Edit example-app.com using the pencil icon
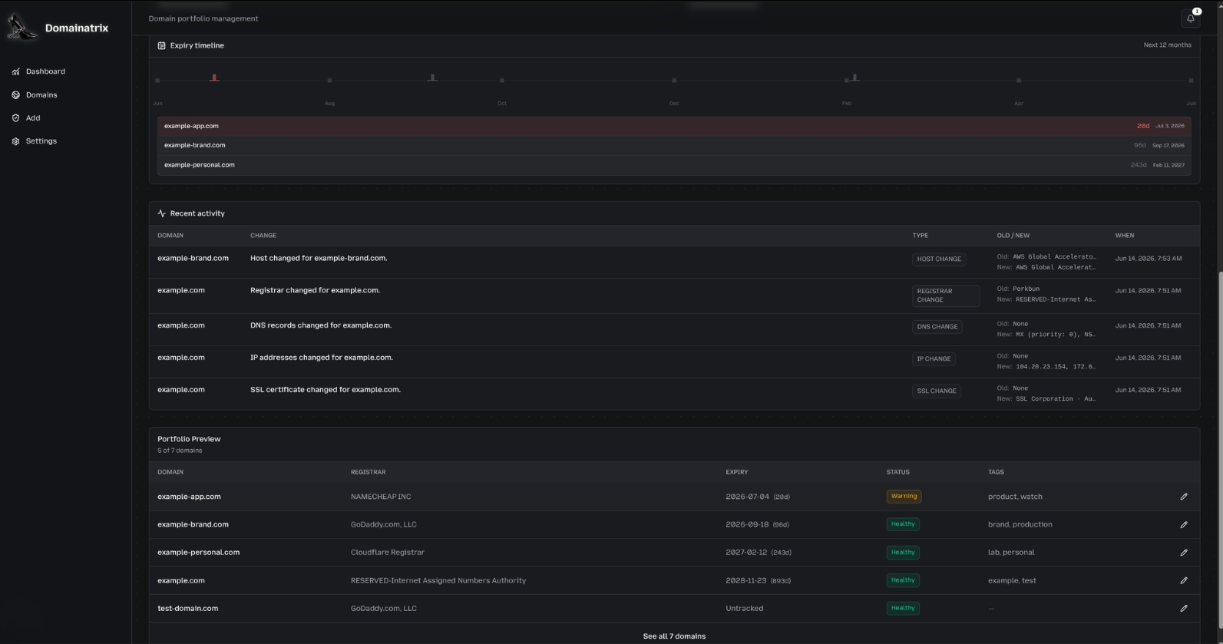This screenshot has width=1223, height=644. point(1184,497)
